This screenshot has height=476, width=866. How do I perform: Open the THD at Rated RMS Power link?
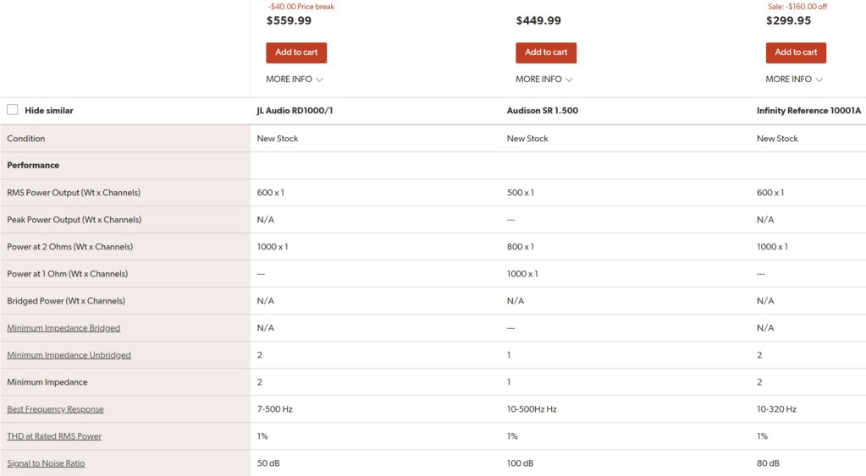[x=54, y=435]
